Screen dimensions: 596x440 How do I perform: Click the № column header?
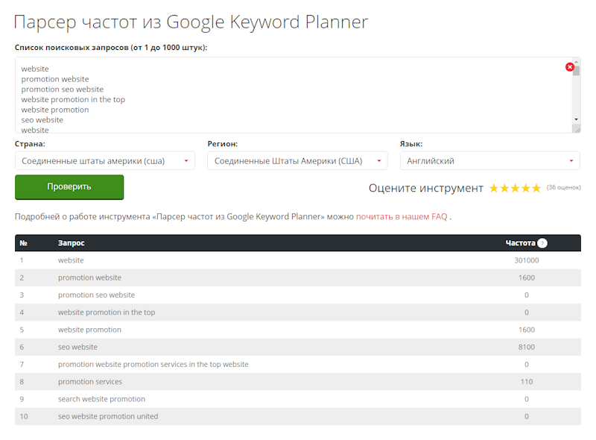(23, 243)
